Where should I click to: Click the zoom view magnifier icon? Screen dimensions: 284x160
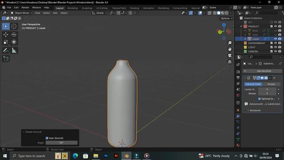pyautogui.click(x=230, y=43)
